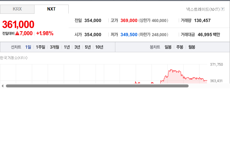Select the 3개월 line chart period
This screenshot has height=161, width=230.
55,47
